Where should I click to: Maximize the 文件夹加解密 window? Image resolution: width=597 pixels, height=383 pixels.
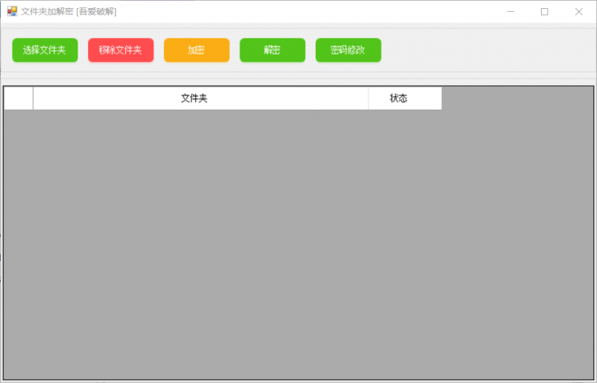click(x=544, y=11)
